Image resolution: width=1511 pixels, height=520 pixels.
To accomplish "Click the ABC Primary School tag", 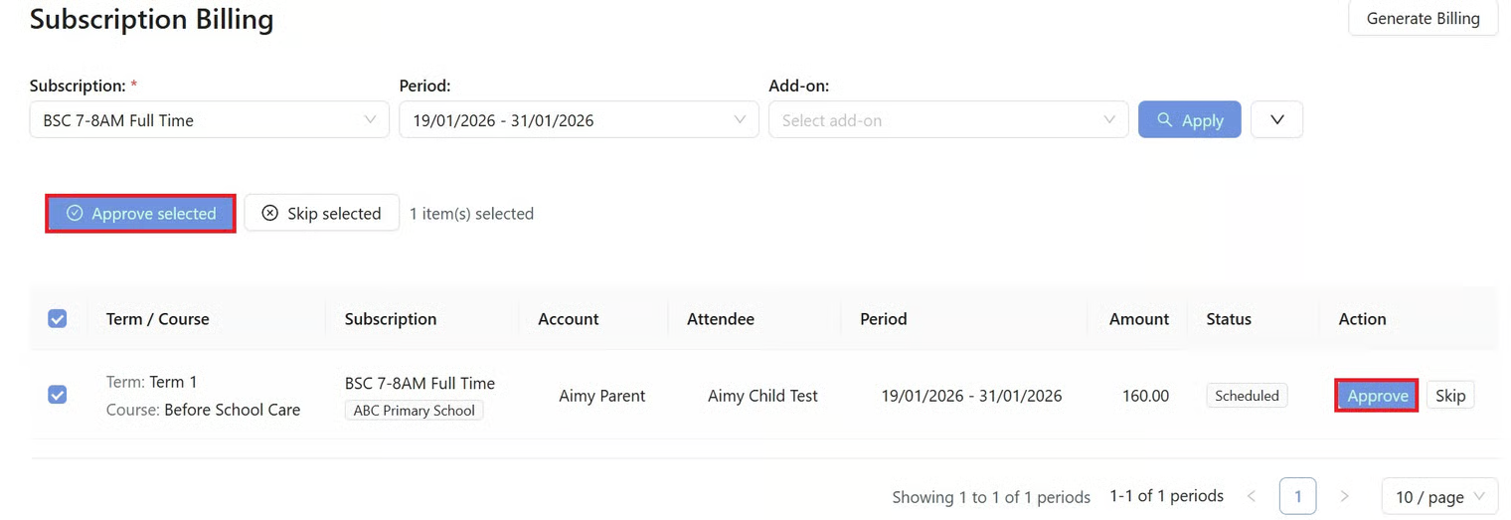I will [414, 411].
